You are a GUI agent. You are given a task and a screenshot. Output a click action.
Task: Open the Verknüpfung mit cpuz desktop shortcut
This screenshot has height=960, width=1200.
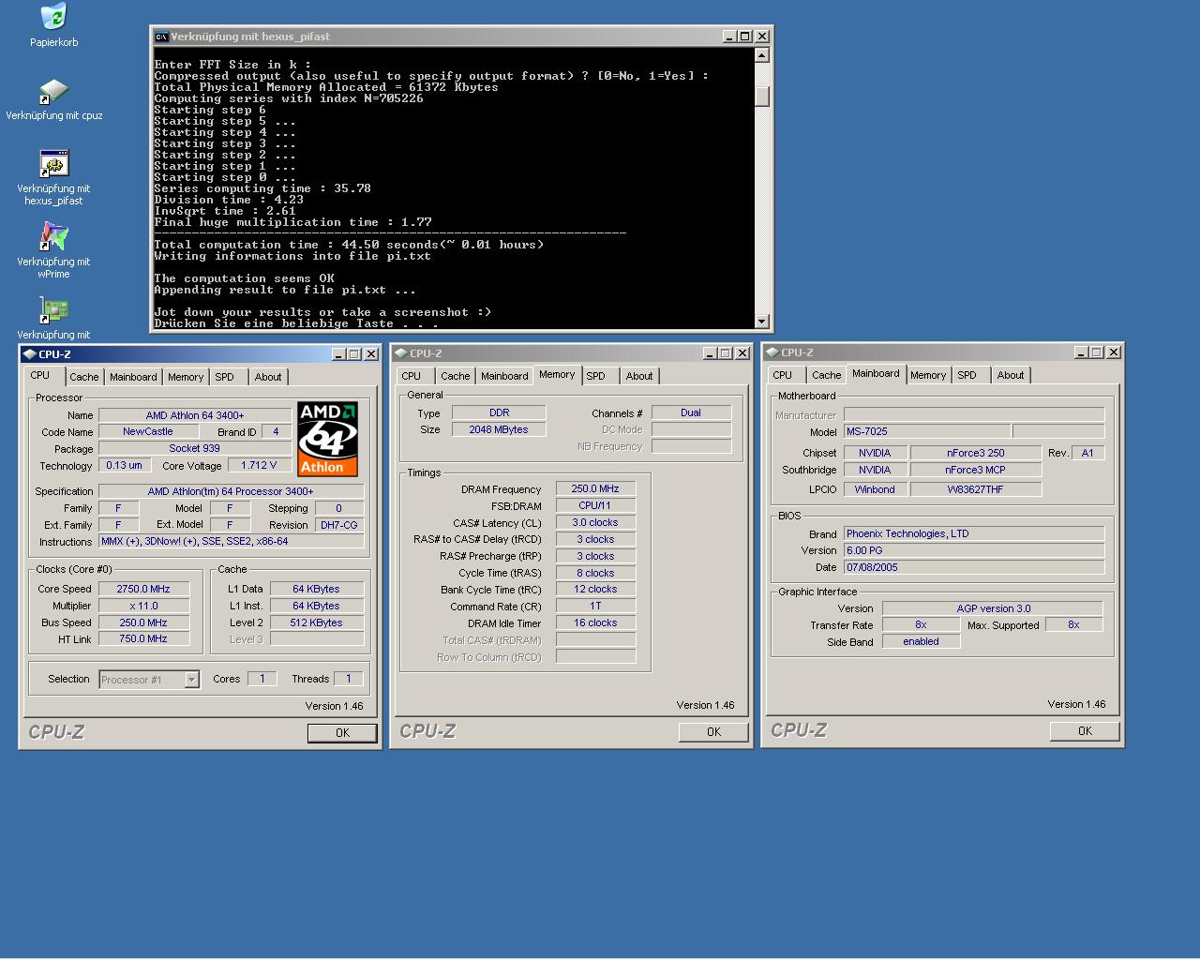click(x=53, y=92)
